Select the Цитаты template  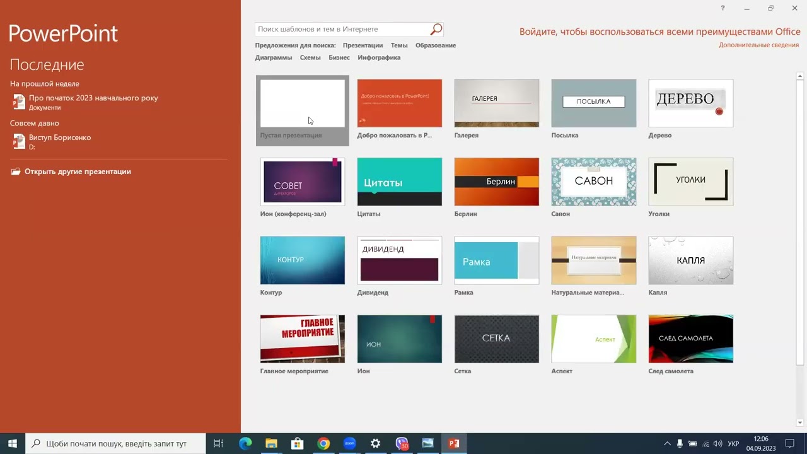[400, 189]
